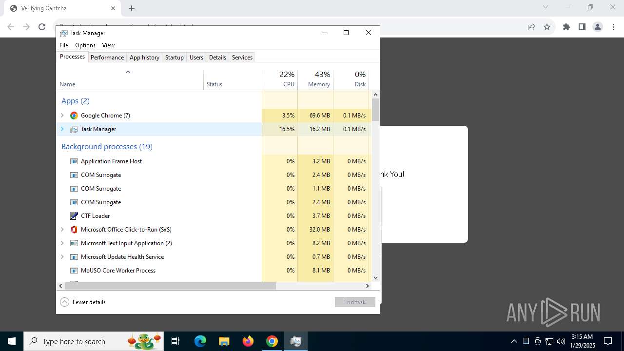Click the horizontal scrollbar thumb

(x=171, y=286)
